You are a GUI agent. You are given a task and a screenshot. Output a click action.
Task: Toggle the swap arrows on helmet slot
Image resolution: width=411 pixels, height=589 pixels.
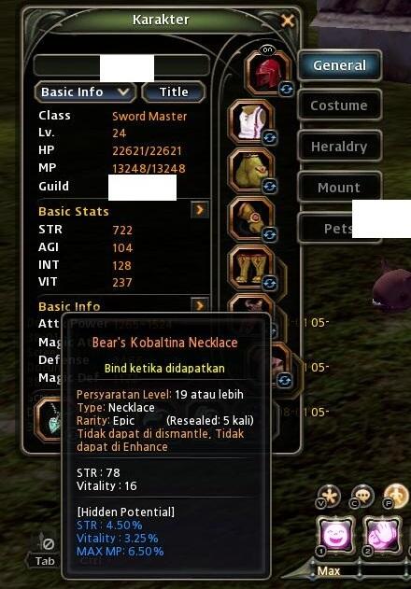pyautogui.click(x=286, y=90)
